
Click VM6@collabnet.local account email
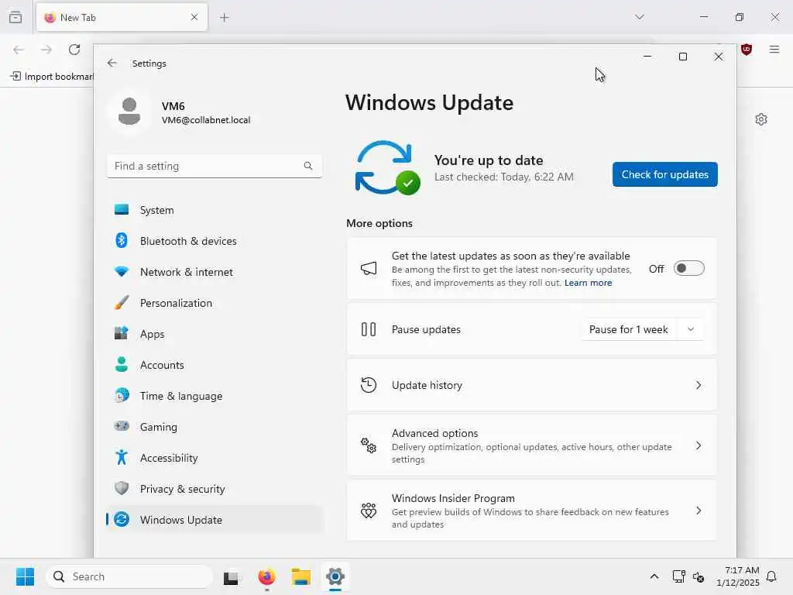(206, 120)
